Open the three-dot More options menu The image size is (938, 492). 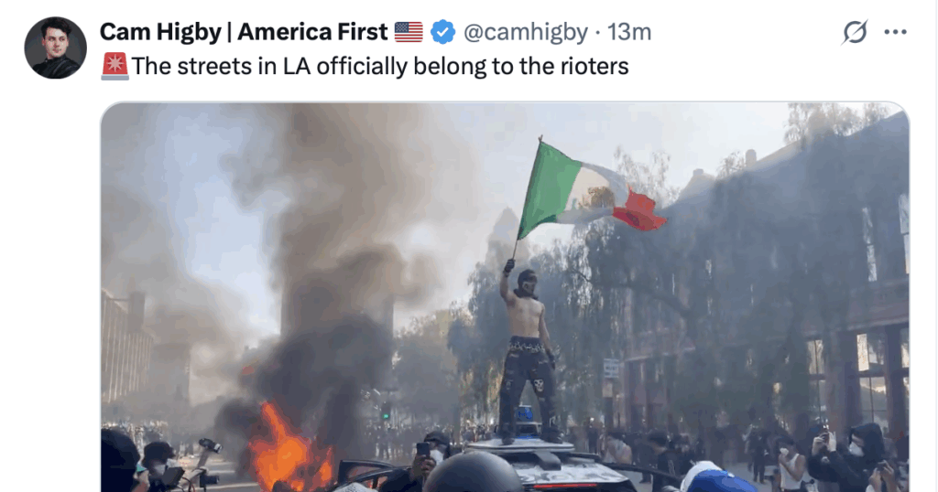895,32
